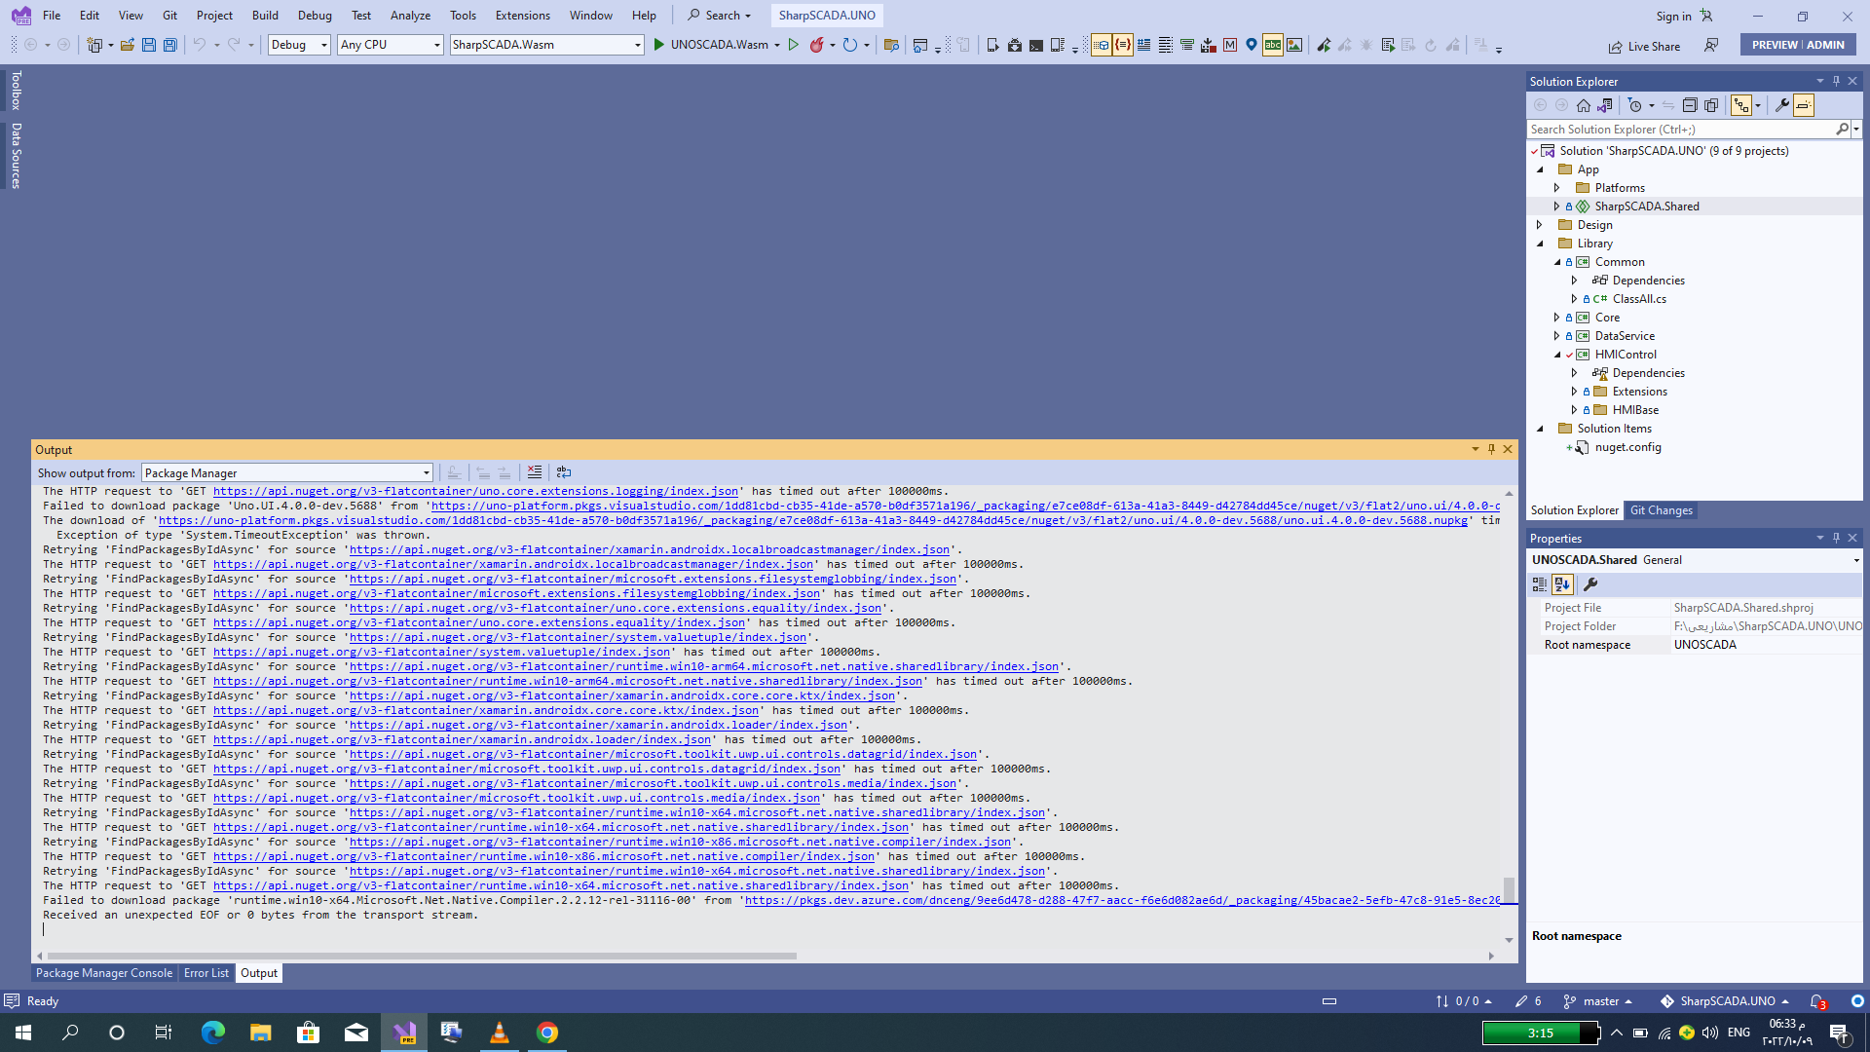The image size is (1870, 1052).
Task: Click the master branch status bar button
Action: tap(1597, 1001)
